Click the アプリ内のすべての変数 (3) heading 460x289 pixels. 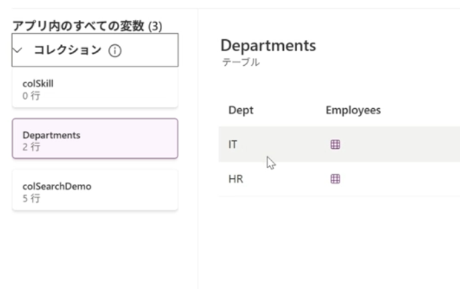pyautogui.click(x=87, y=25)
